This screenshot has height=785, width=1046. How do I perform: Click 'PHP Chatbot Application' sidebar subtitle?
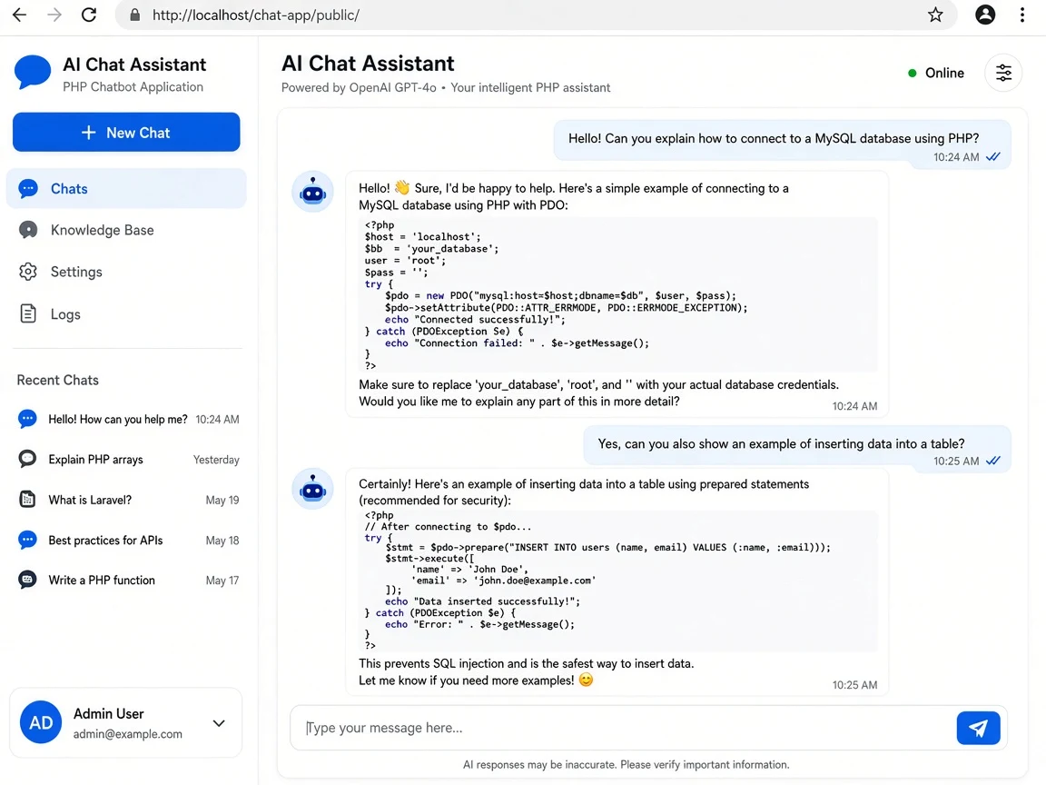(x=133, y=87)
